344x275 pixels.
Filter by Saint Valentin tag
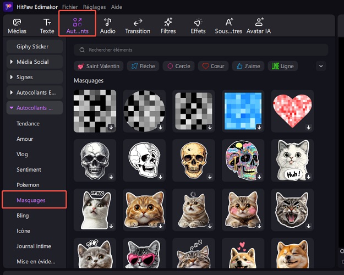tap(98, 66)
